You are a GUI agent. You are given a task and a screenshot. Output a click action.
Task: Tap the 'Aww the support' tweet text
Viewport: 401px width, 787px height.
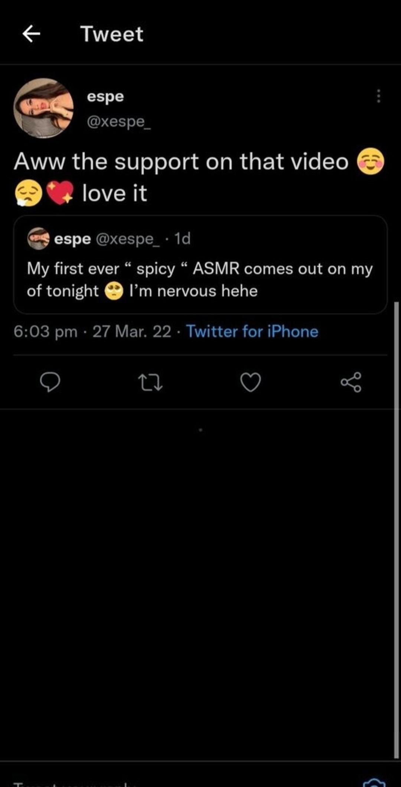tap(181, 162)
